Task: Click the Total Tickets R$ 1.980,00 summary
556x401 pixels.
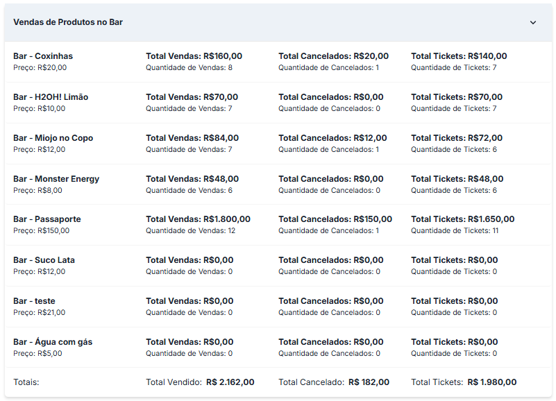Action: point(464,382)
